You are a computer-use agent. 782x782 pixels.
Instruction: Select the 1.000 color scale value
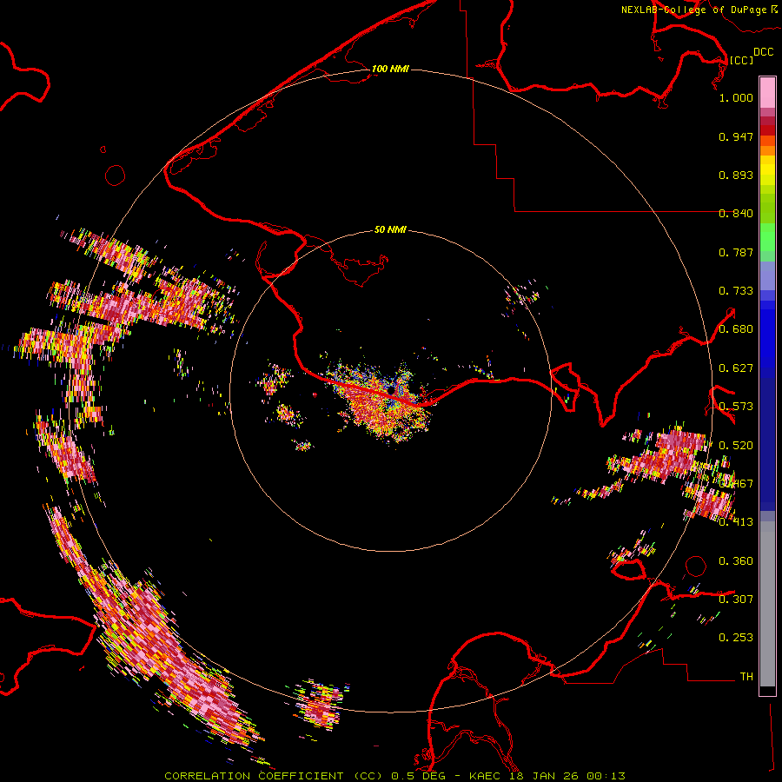736,97
